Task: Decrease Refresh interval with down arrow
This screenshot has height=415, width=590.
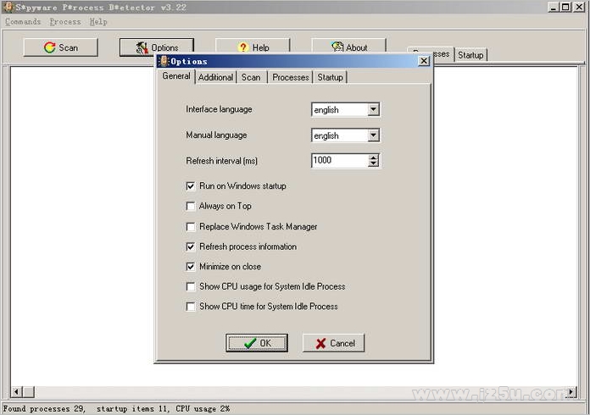Action: click(x=373, y=164)
